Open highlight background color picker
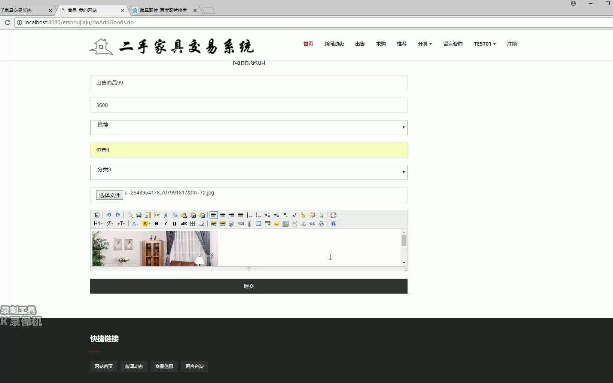This screenshot has width=613, height=383. click(146, 224)
